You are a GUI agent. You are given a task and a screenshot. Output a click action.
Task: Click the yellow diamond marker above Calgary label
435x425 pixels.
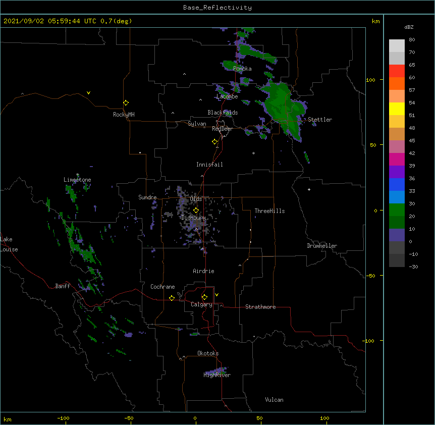click(204, 297)
